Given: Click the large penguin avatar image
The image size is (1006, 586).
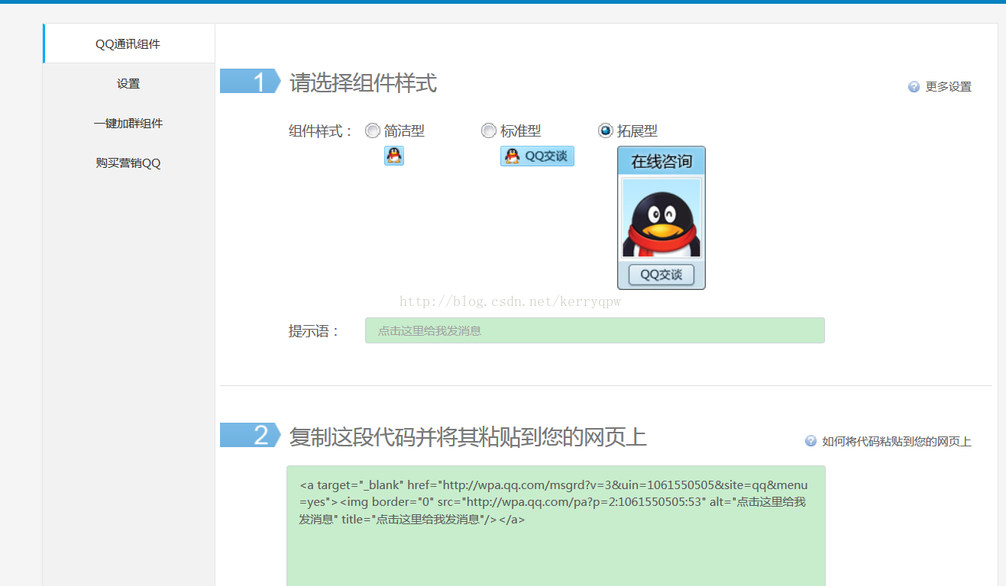Looking at the screenshot, I should (662, 218).
